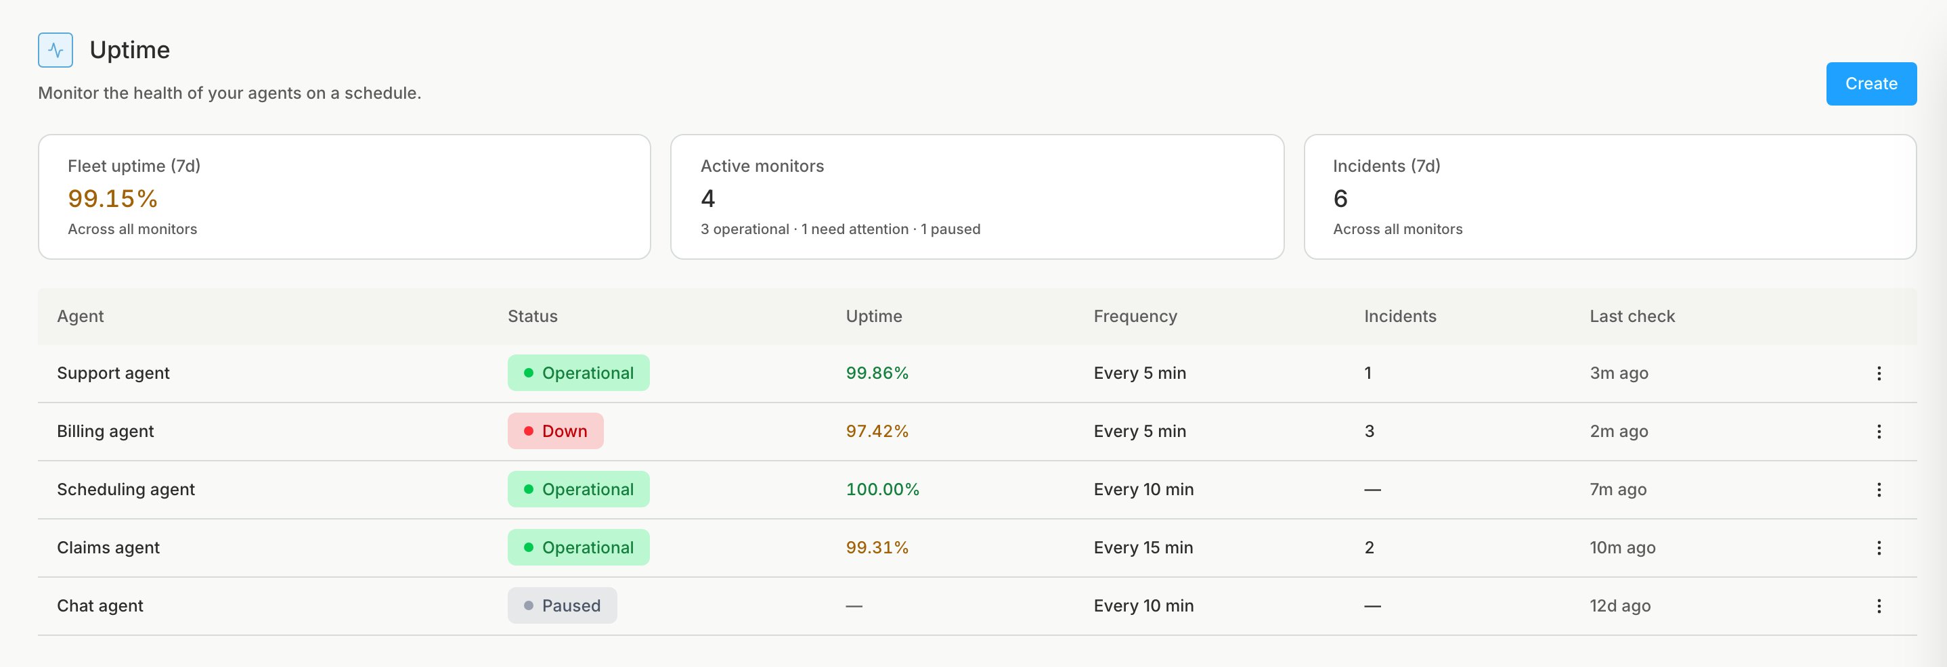Click the 12d ago last check cell
1947x667 pixels.
click(x=1620, y=606)
